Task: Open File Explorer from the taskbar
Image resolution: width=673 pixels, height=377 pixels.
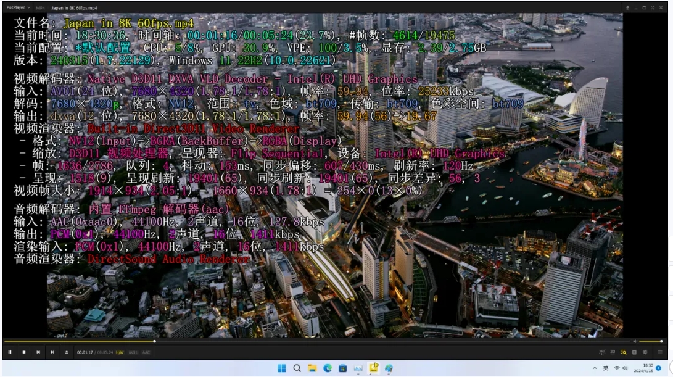Action: (x=312, y=368)
